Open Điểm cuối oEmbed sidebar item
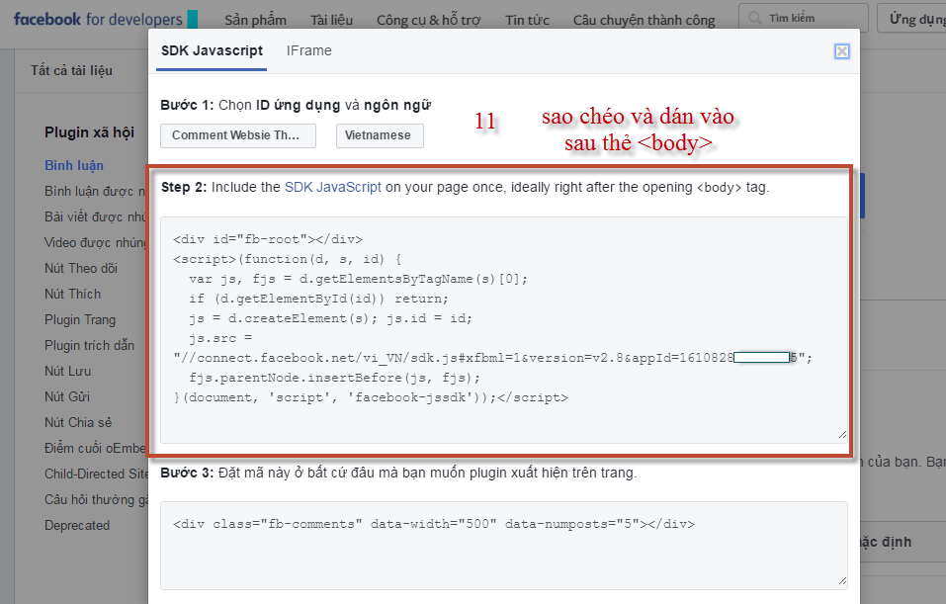Screen dimensions: 946x604 [x=95, y=448]
